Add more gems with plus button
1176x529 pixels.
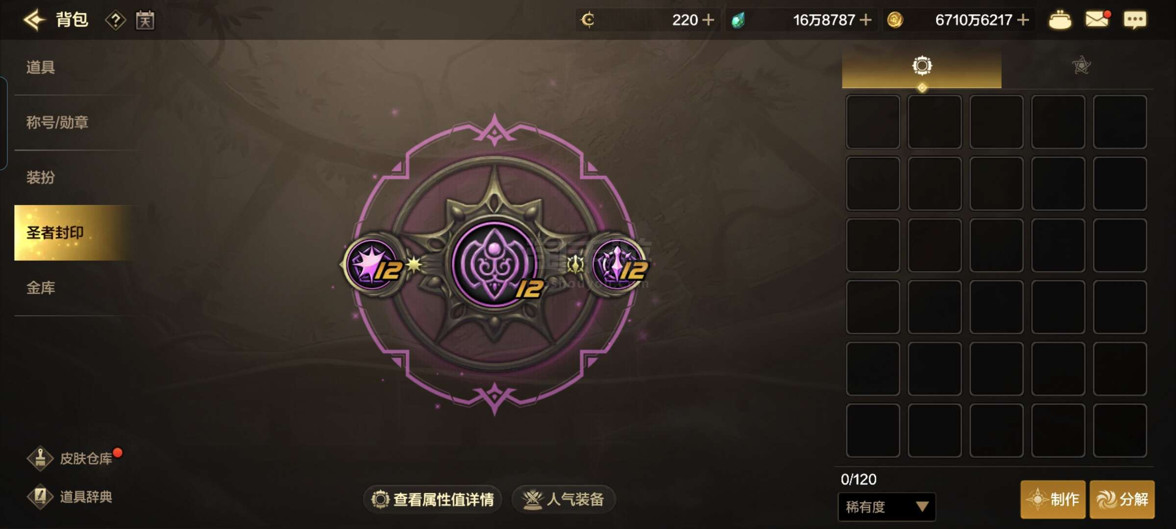click(866, 20)
